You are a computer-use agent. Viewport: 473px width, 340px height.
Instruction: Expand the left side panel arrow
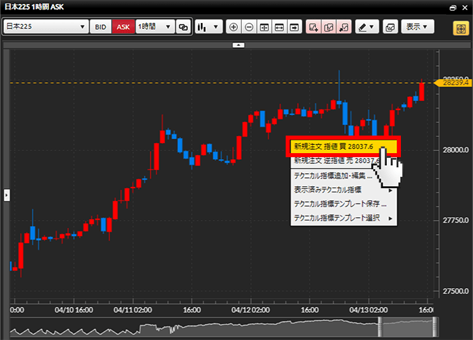[7, 195]
